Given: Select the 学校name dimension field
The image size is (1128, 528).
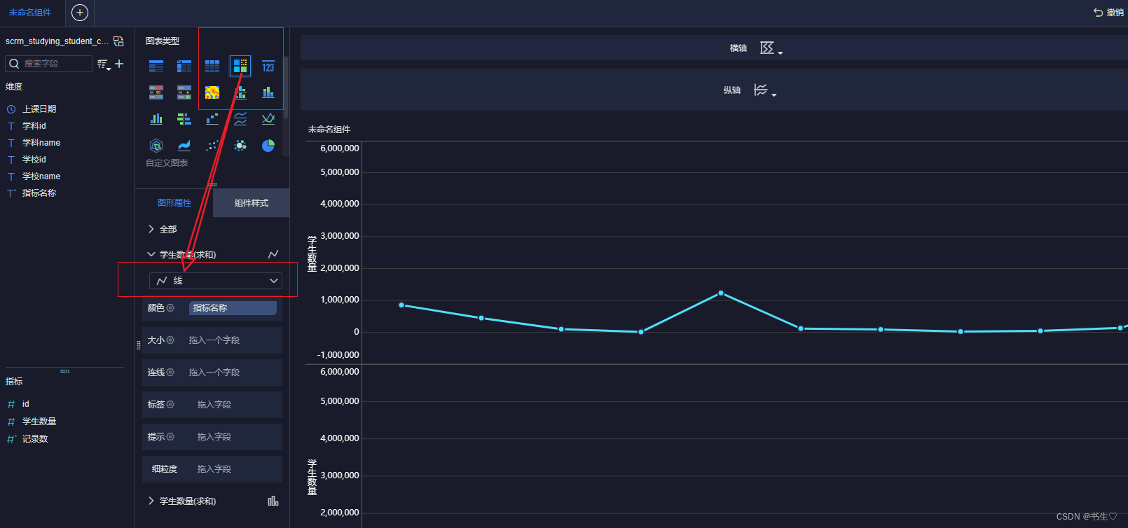Looking at the screenshot, I should coord(41,176).
